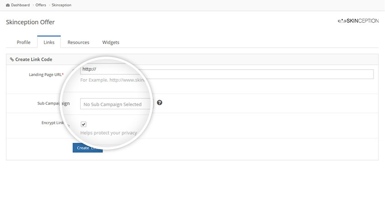
Task: Navigate to Offers in the breadcrumb
Action: tap(41, 5)
